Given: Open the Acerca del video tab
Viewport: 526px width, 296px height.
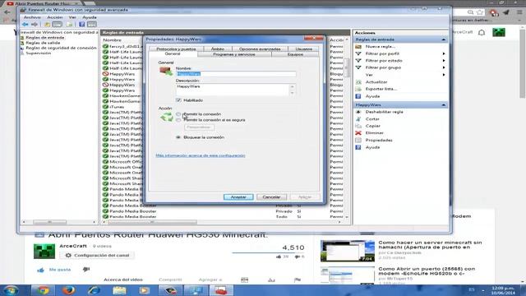Looking at the screenshot, I should pos(123,280).
